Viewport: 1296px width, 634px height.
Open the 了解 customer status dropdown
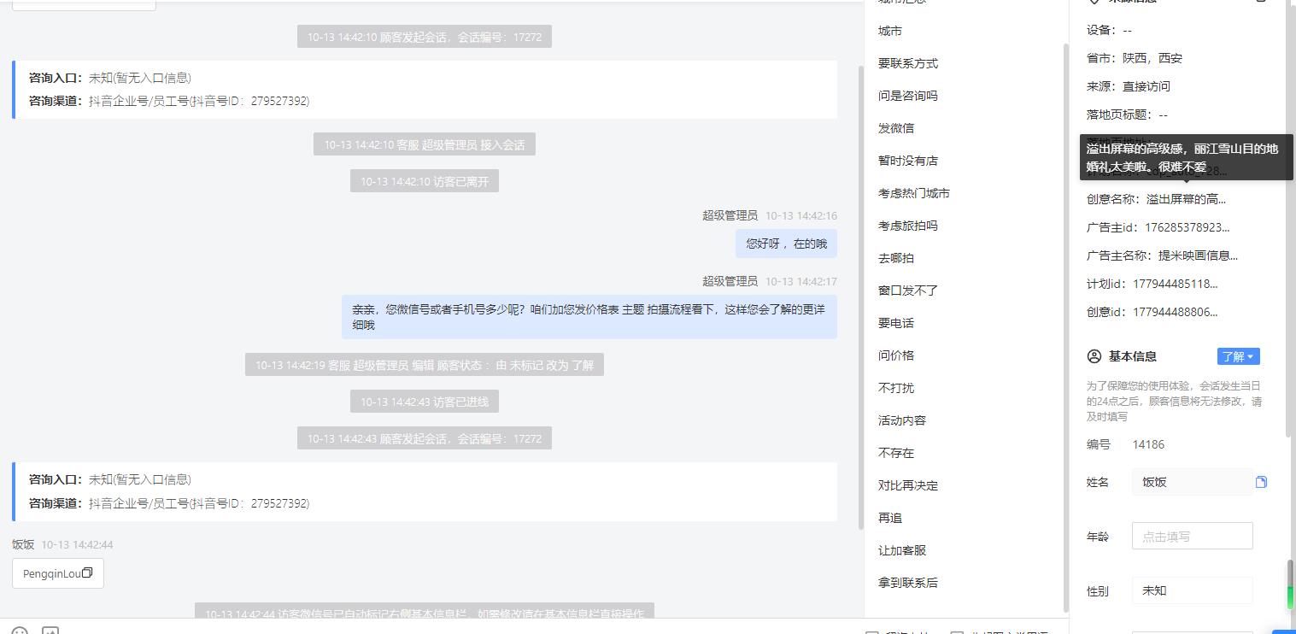tap(1238, 356)
